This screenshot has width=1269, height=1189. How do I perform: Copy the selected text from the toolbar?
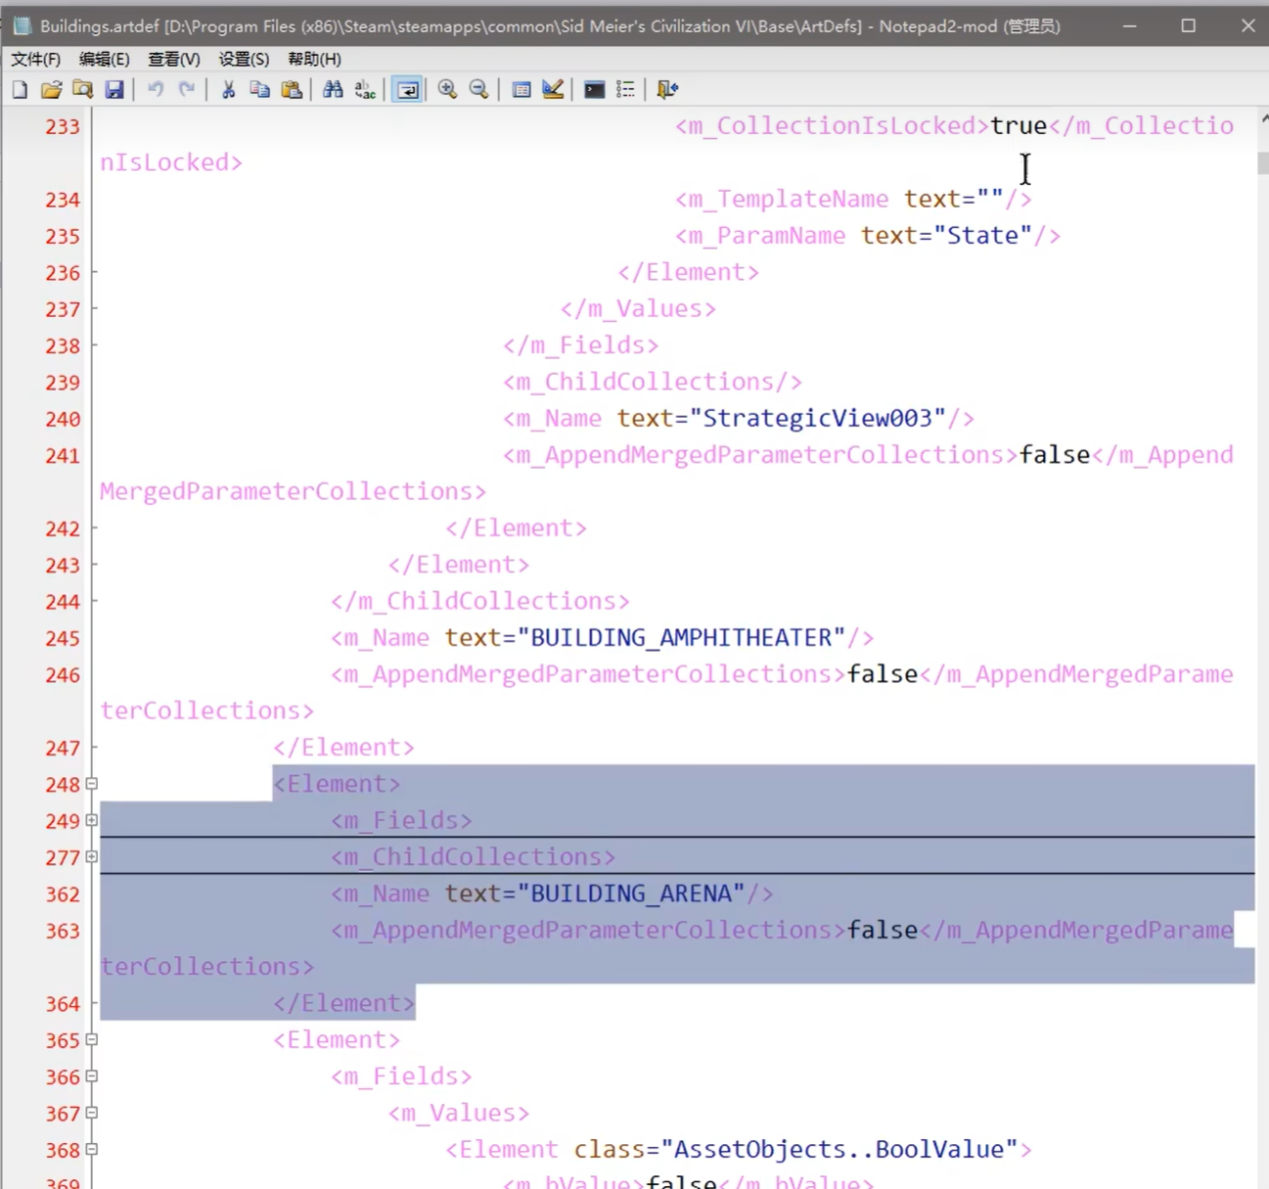(x=259, y=90)
